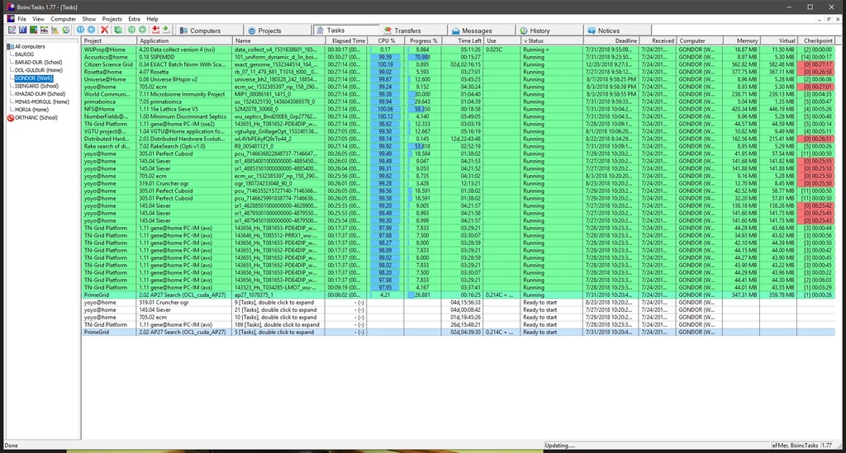Viewport: 846px width, 453px height.
Task: Select MINAS-MORGUL (Home) computer
Action: click(42, 101)
